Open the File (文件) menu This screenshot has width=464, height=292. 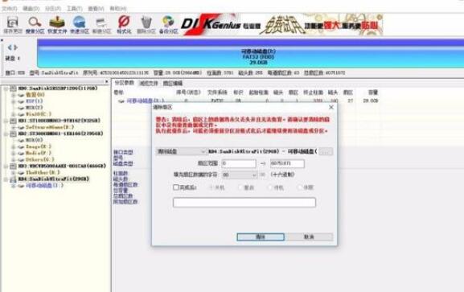pyautogui.click(x=9, y=9)
